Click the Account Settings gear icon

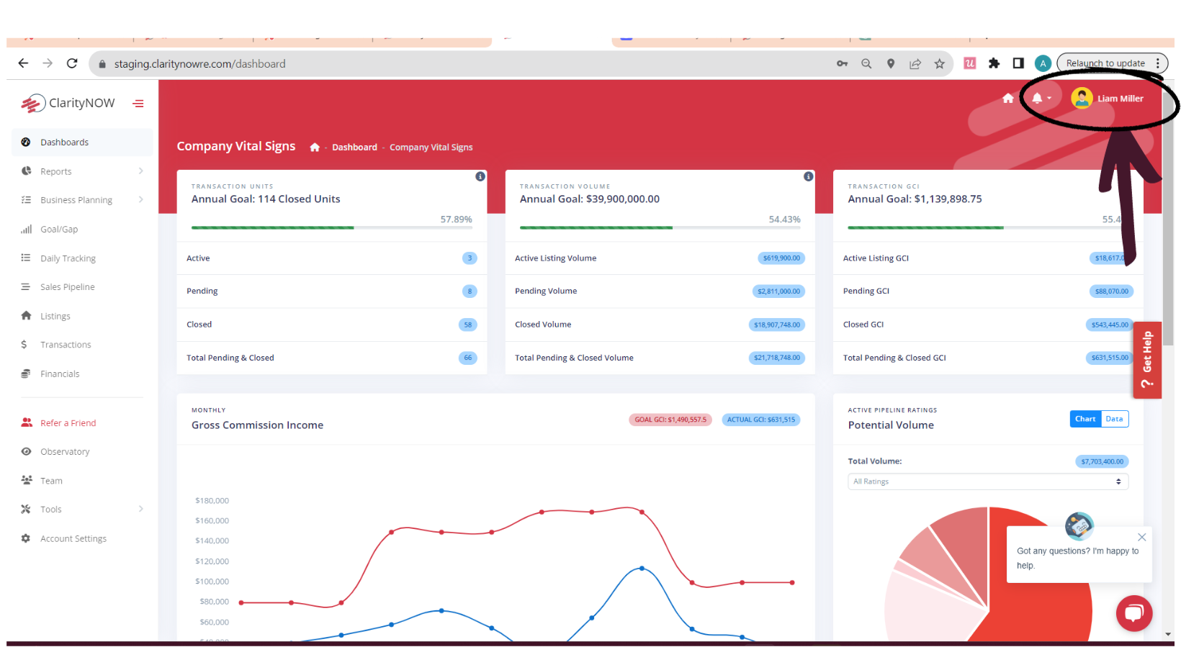click(26, 538)
